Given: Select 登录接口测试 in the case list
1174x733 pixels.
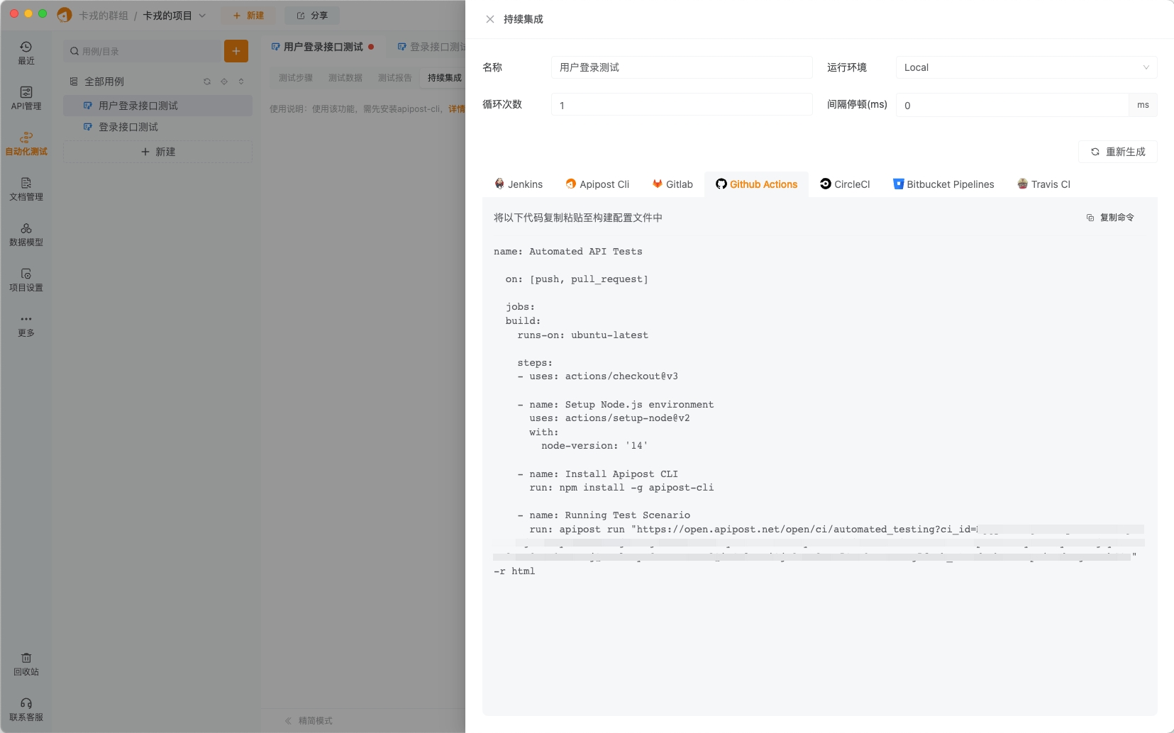Looking at the screenshot, I should point(157,127).
